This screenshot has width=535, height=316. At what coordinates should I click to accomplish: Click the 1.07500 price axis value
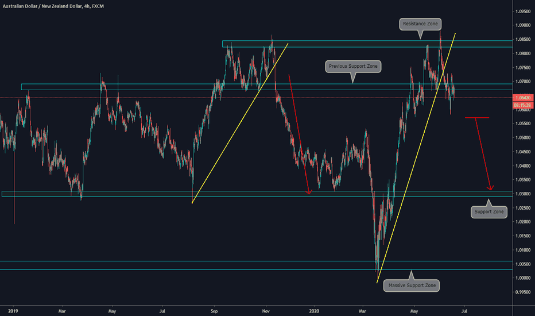point(523,68)
